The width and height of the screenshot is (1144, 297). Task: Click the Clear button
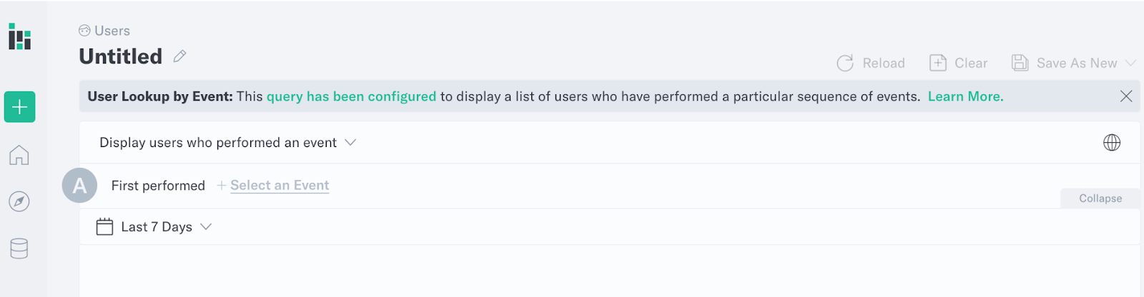tap(958, 63)
